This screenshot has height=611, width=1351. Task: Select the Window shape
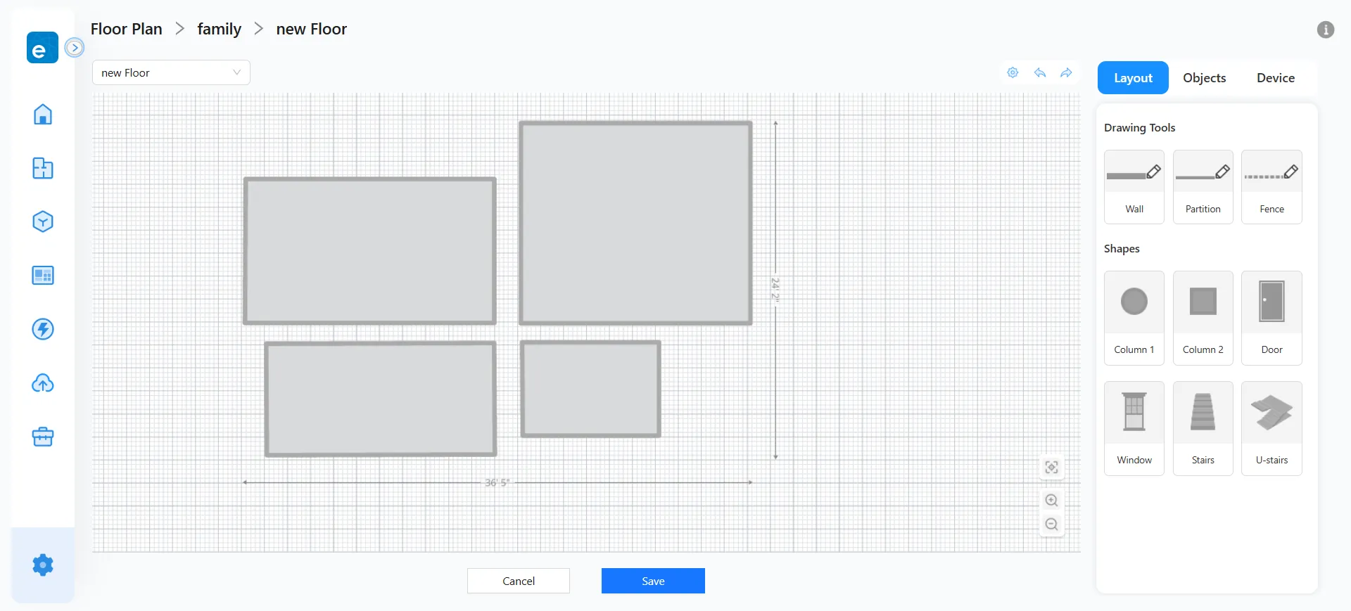[x=1134, y=427]
